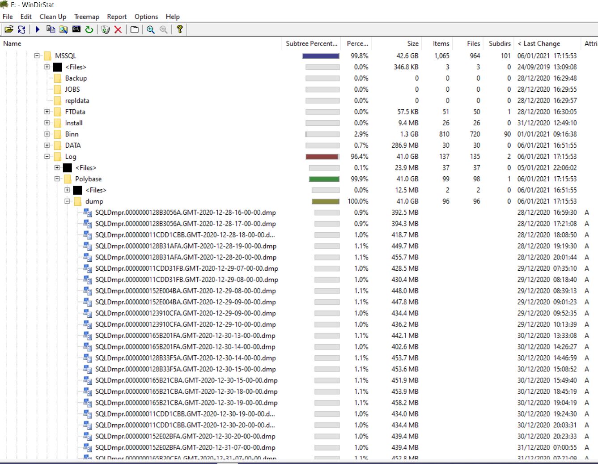Expand the Files node under Log
The width and height of the screenshot is (598, 464).
[x=57, y=168]
